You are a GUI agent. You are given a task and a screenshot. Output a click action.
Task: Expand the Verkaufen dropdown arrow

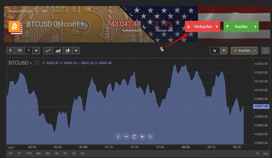pyautogui.click(x=217, y=26)
